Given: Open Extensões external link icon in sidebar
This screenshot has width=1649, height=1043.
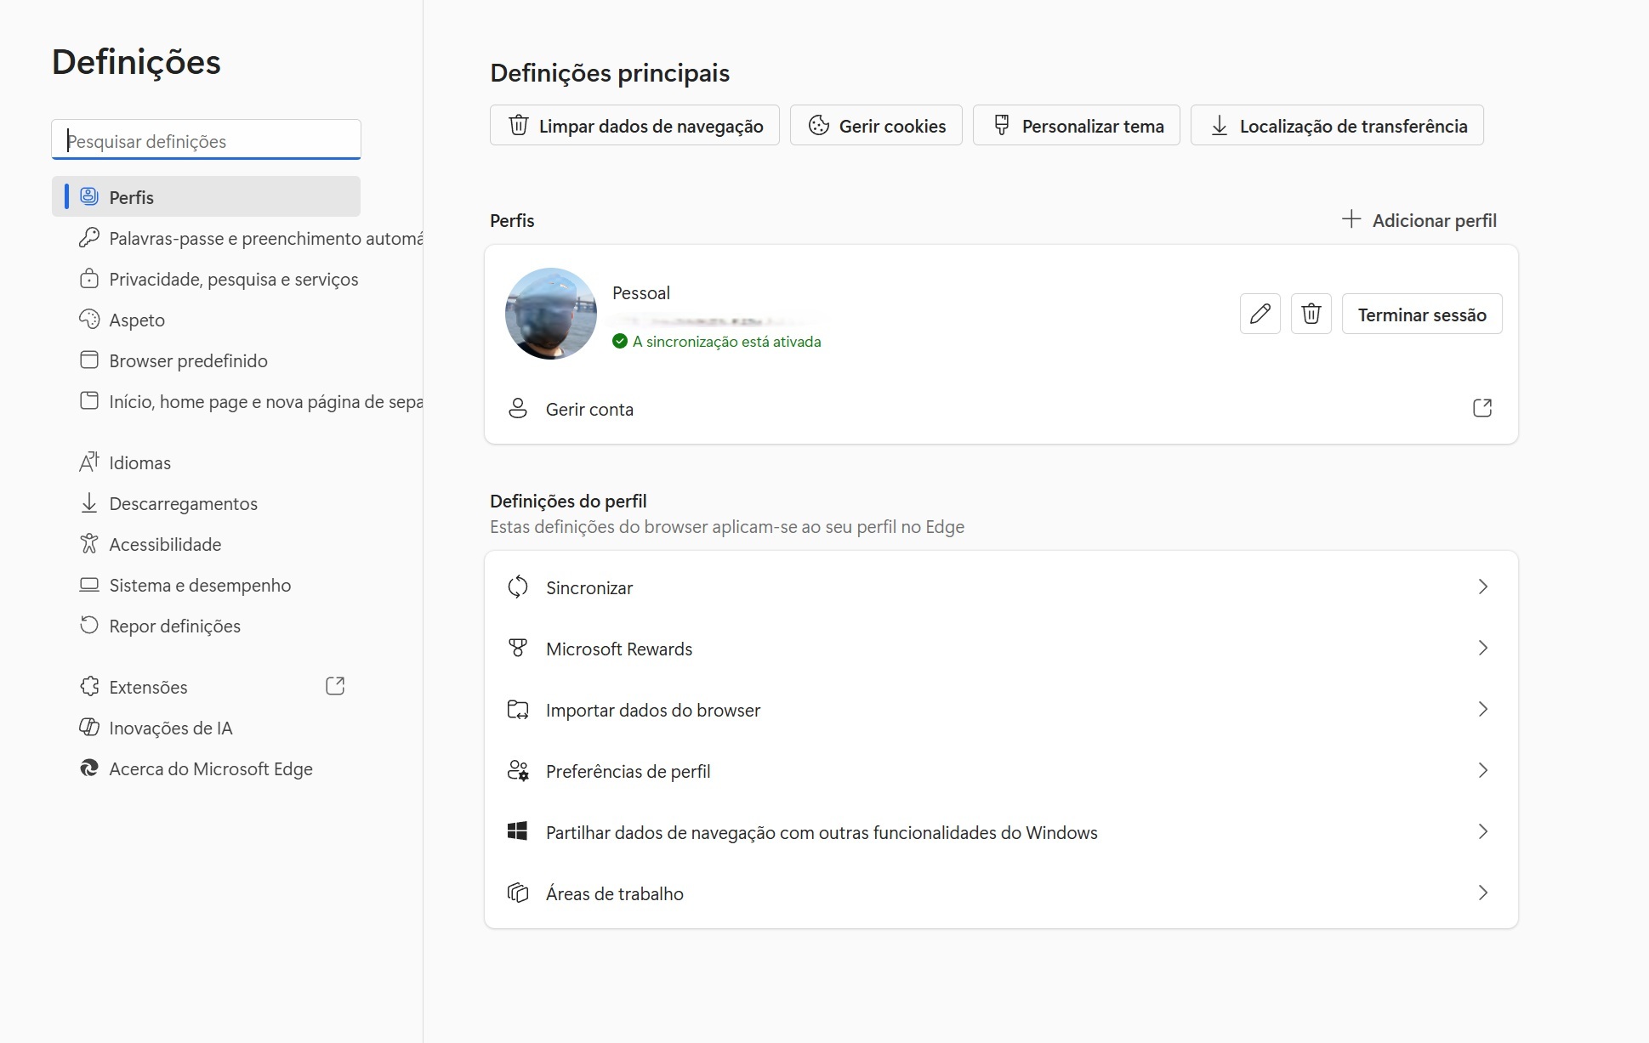Looking at the screenshot, I should (335, 686).
